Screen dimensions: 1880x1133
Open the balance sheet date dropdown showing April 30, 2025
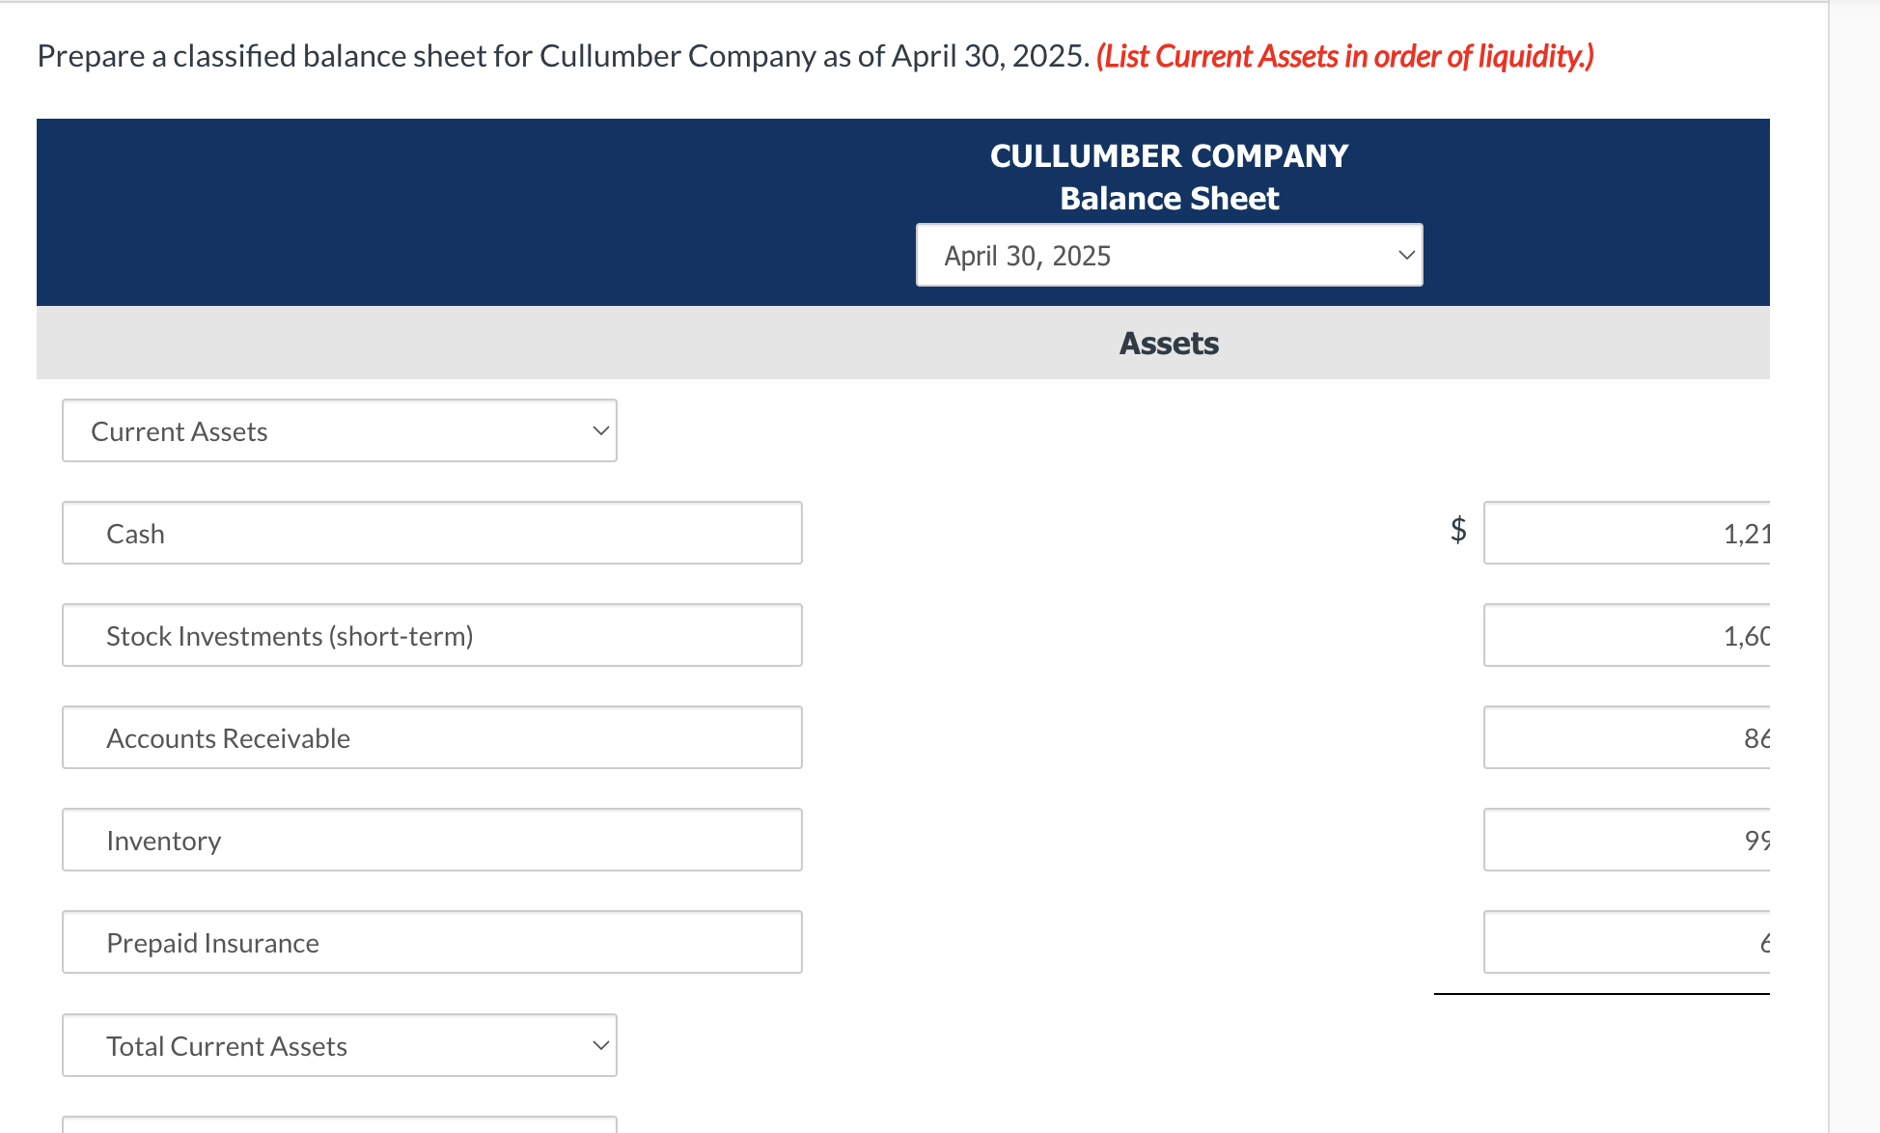click(1168, 255)
